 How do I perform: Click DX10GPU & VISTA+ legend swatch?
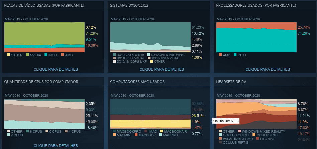149,58
